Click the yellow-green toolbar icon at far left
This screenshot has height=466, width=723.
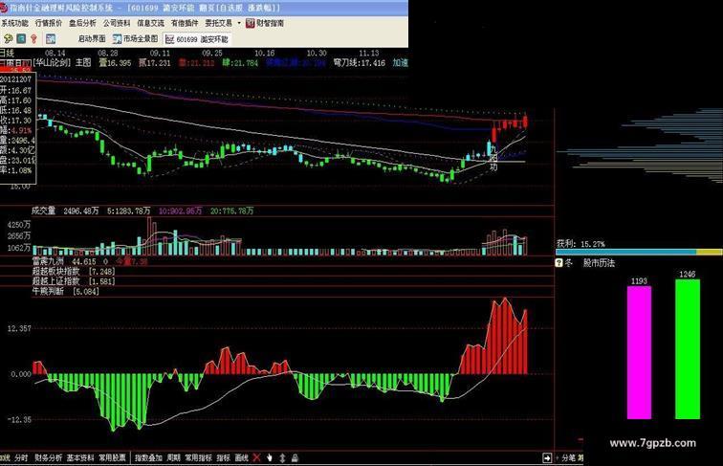tap(8, 39)
